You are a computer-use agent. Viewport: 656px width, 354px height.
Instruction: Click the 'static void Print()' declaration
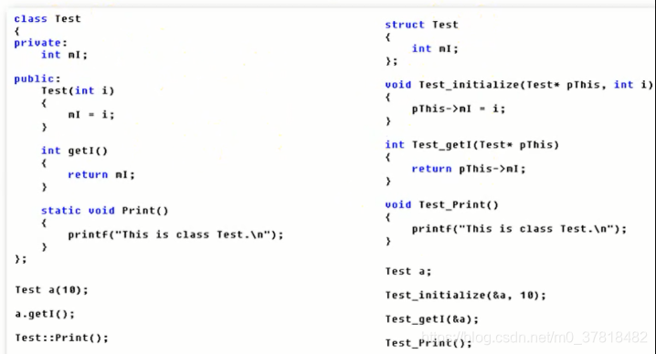tap(104, 210)
